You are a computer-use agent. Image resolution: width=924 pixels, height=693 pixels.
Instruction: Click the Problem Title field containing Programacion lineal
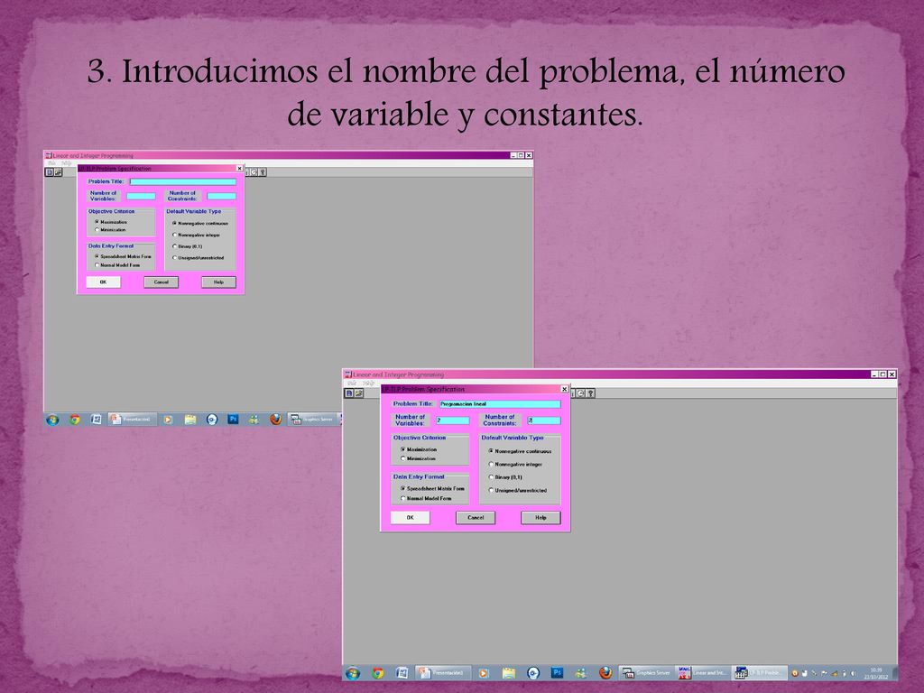500,404
